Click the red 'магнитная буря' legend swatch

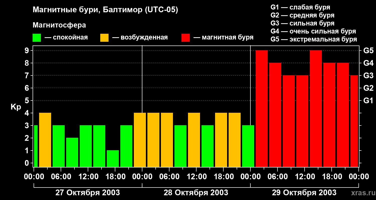[x=186, y=38]
